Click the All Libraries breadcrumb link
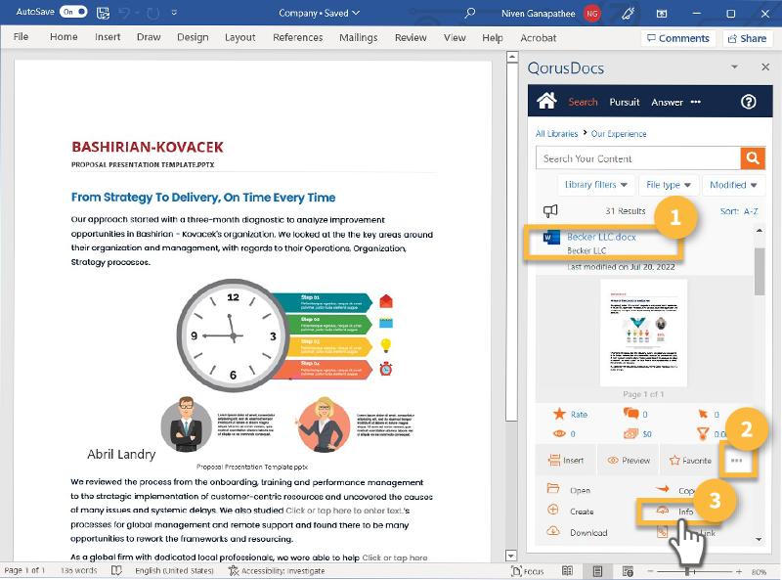The height and width of the screenshot is (580, 782). [x=556, y=134]
